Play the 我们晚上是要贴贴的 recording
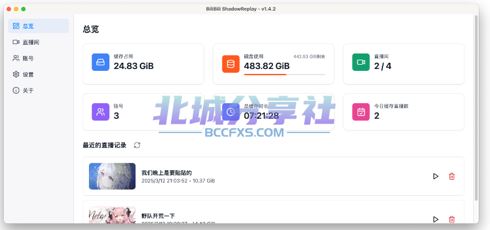 436,177
